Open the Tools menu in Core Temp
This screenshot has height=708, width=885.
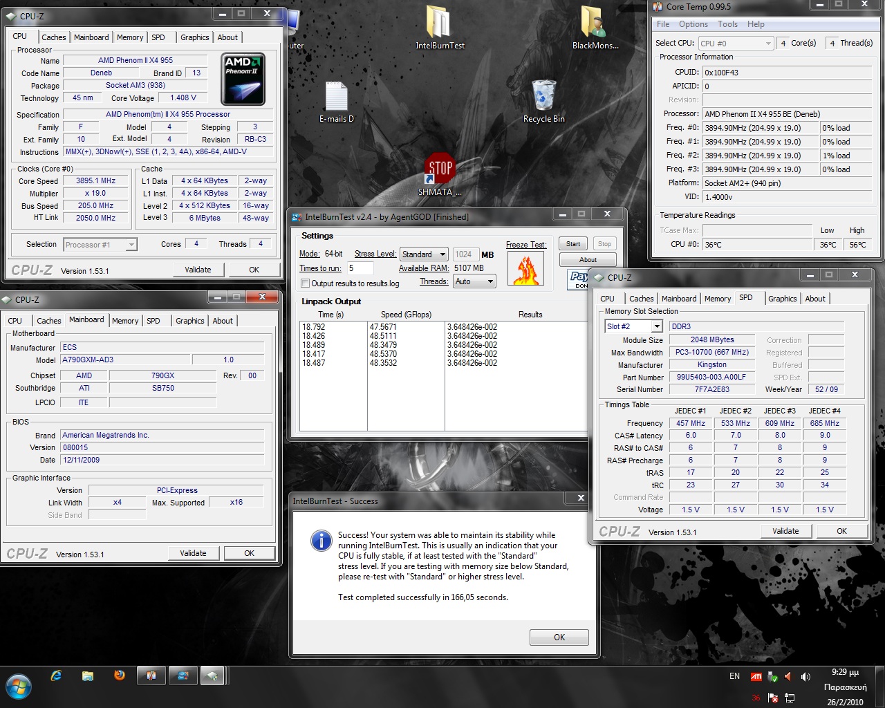pyautogui.click(x=727, y=24)
